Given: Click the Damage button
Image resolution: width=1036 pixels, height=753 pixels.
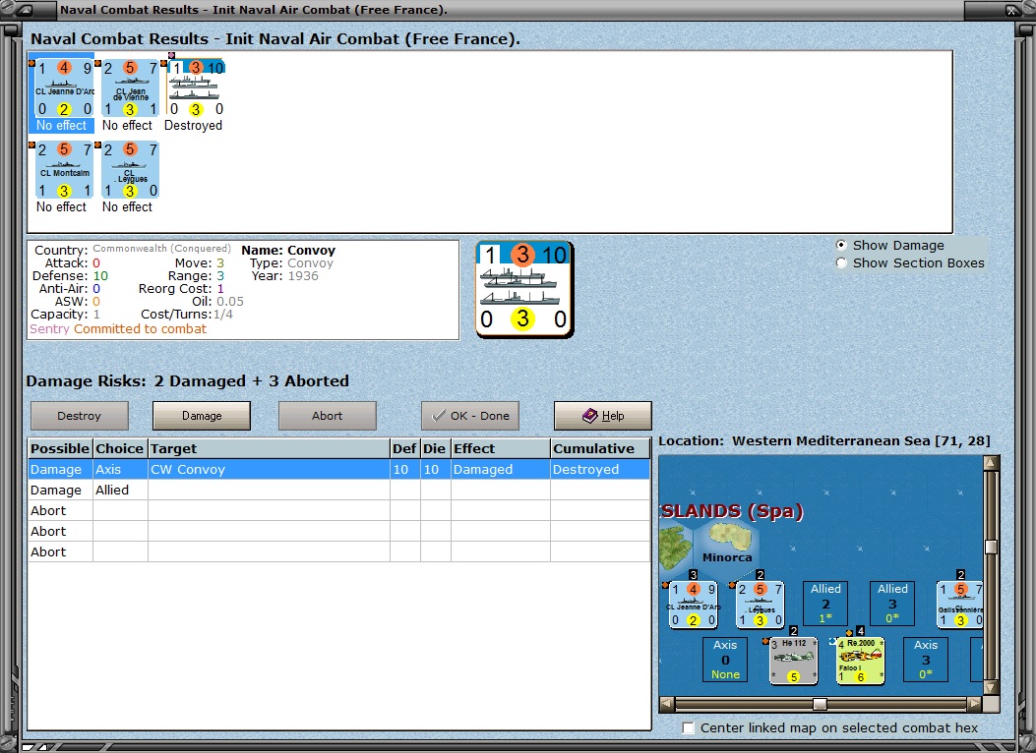Looking at the screenshot, I should [x=202, y=416].
